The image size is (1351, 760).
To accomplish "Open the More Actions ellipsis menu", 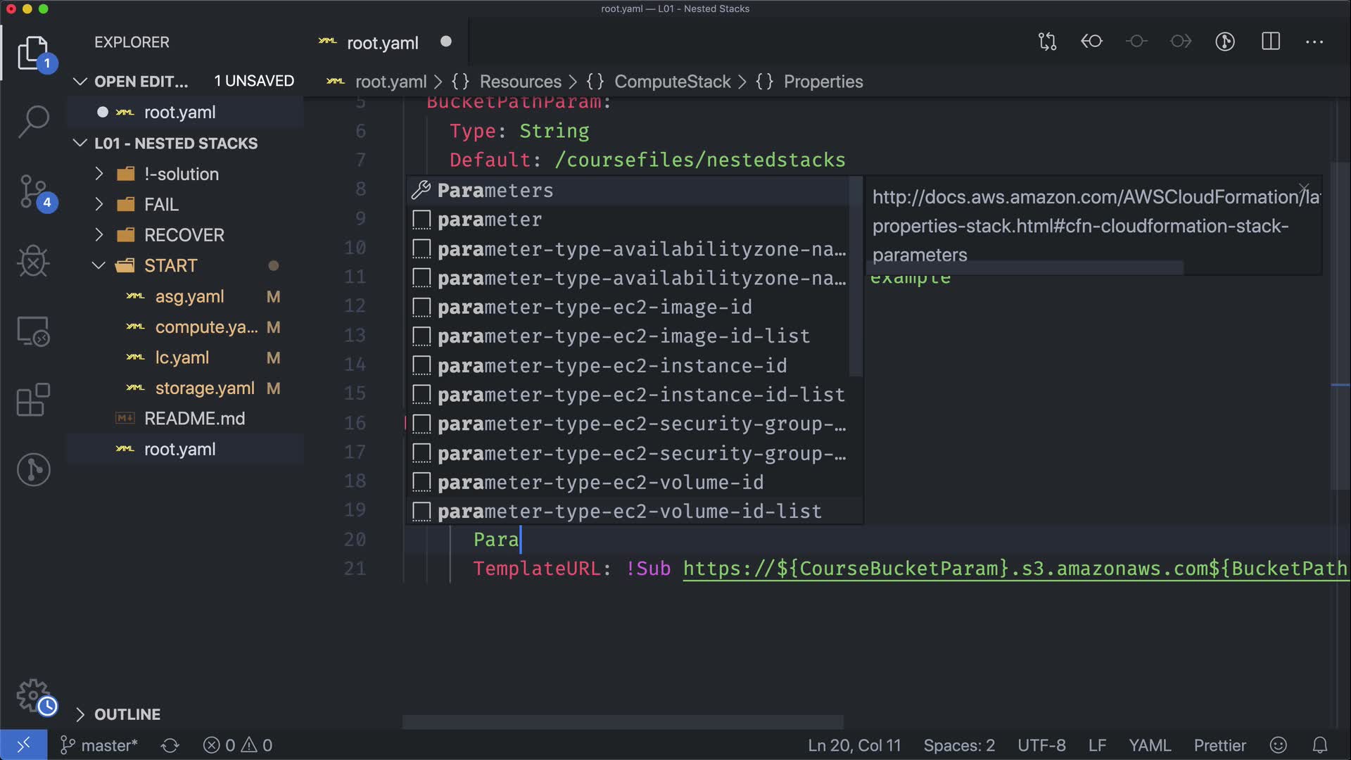I will click(1314, 42).
